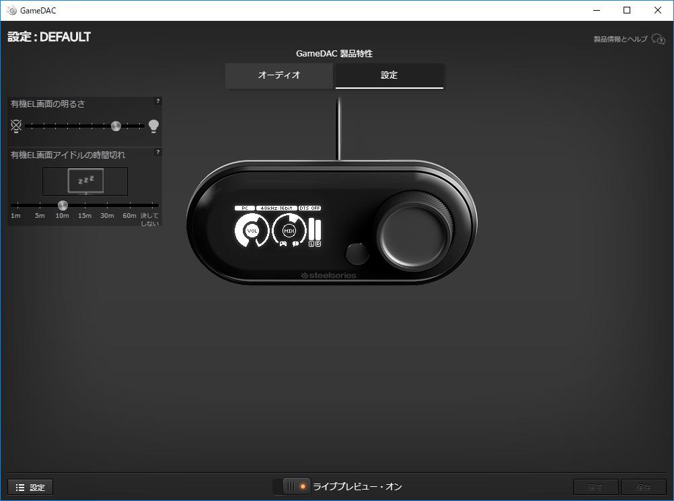The height and width of the screenshot is (501, 674).
Task: Click the OLED brightness slider handle
Action: coord(116,126)
